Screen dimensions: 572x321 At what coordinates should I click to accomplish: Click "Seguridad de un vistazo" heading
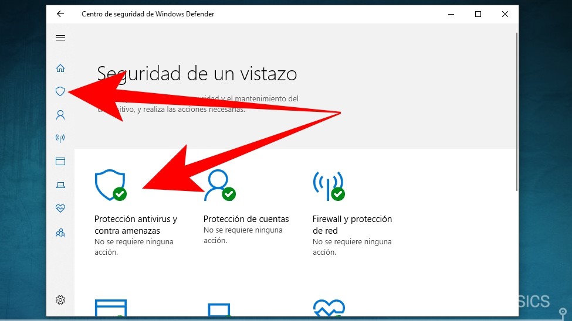(x=197, y=74)
